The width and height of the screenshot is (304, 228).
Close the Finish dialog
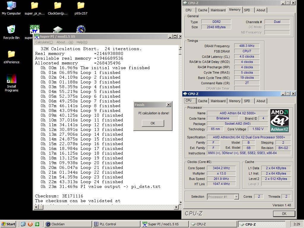pyautogui.click(x=169, y=105)
